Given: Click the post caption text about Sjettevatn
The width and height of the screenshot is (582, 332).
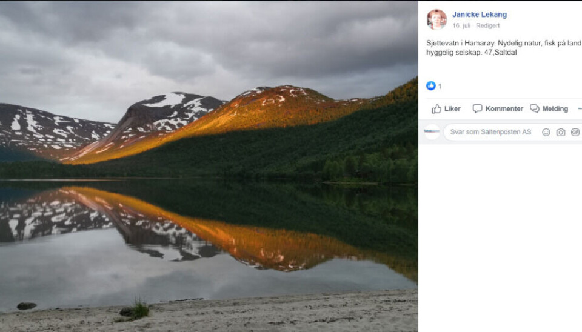Looking at the screenshot, I should (x=503, y=48).
